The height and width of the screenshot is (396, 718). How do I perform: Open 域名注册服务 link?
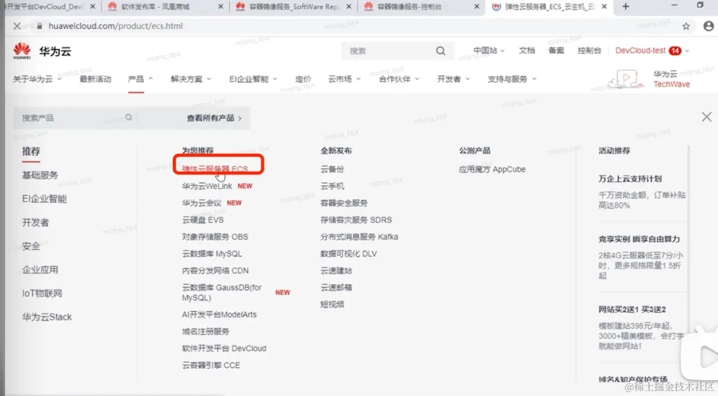pos(206,331)
